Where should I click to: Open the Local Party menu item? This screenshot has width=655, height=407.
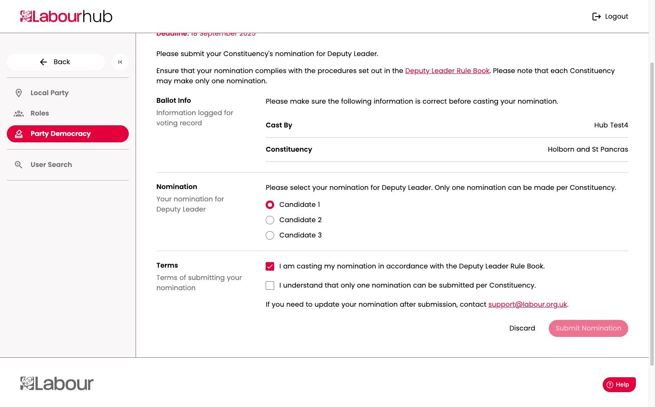68,93
